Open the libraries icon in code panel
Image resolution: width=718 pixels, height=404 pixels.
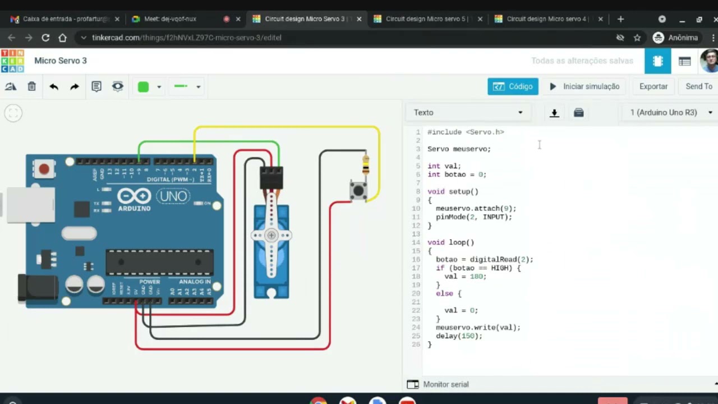click(579, 113)
